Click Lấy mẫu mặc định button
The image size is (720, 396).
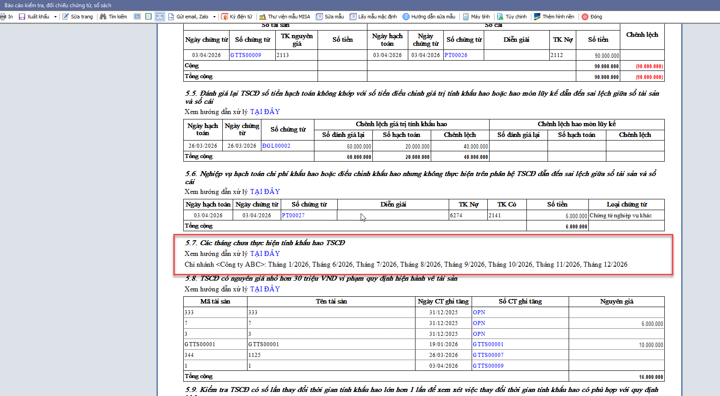tap(373, 17)
